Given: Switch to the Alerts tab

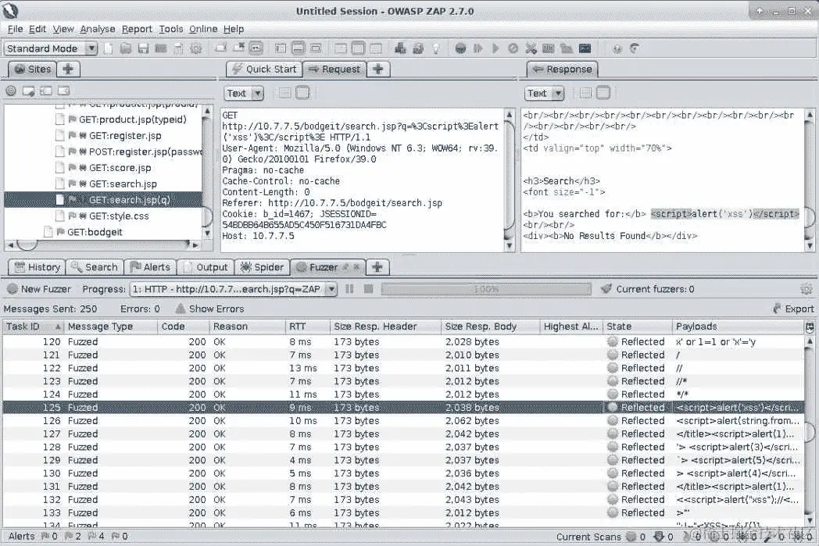Looking at the screenshot, I should pos(150,266).
